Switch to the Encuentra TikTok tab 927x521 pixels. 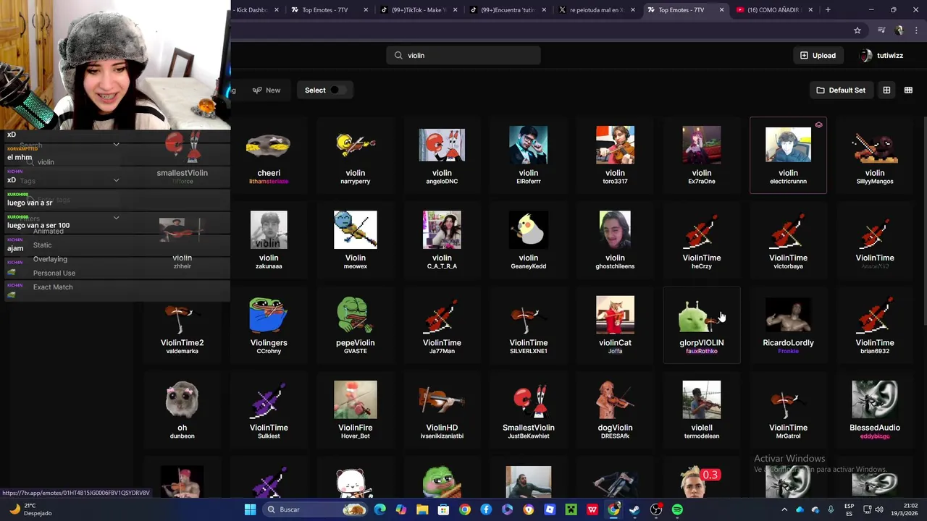pyautogui.click(x=508, y=9)
